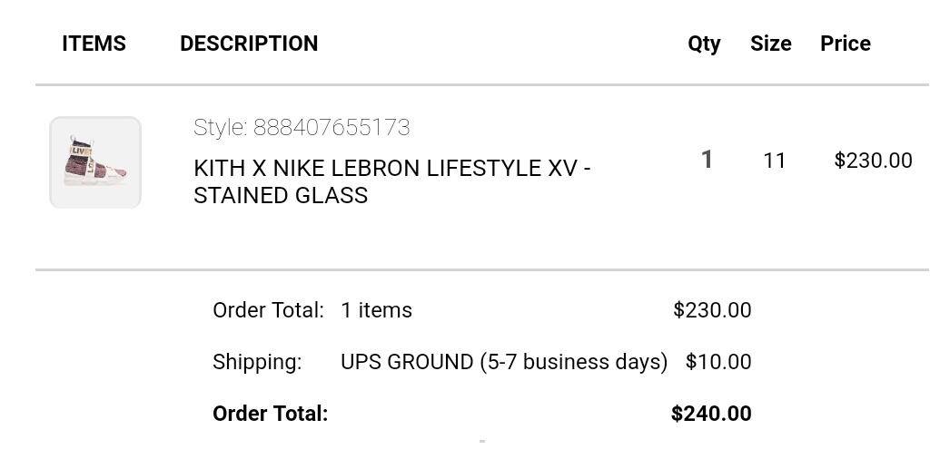Screen dimensions: 940x449
Task: Select the DESCRIPTION column header
Action: (x=249, y=44)
